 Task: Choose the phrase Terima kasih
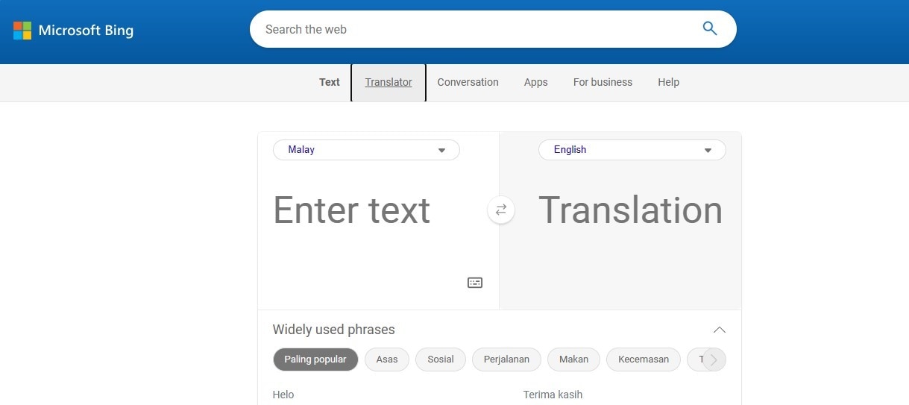553,395
